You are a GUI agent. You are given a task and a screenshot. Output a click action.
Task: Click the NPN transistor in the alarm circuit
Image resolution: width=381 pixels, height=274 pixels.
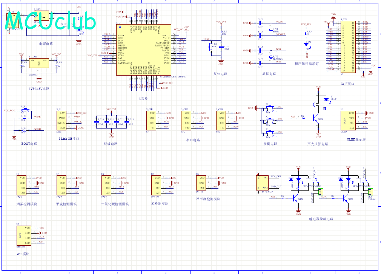tap(316, 119)
